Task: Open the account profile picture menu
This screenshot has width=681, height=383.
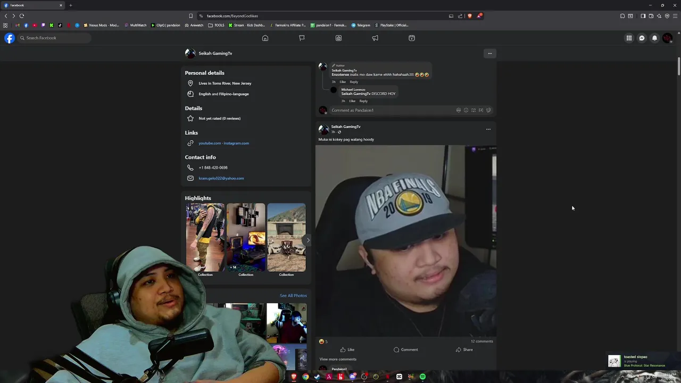Action: (667, 38)
